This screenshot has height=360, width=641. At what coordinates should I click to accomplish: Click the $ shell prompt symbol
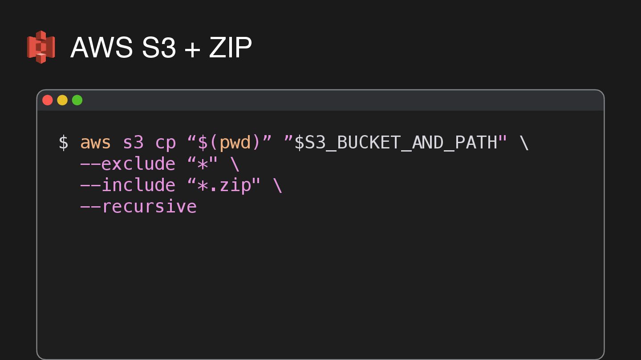[64, 143]
